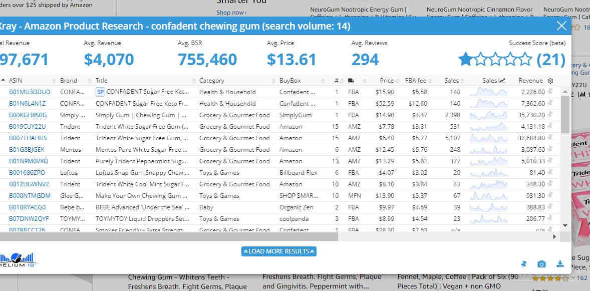The width and height of the screenshot is (590, 291).
Task: Click the Load More Results button
Action: [x=279, y=251]
